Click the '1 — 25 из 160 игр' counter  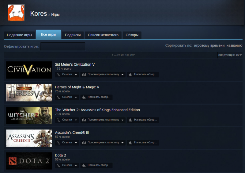point(123,55)
